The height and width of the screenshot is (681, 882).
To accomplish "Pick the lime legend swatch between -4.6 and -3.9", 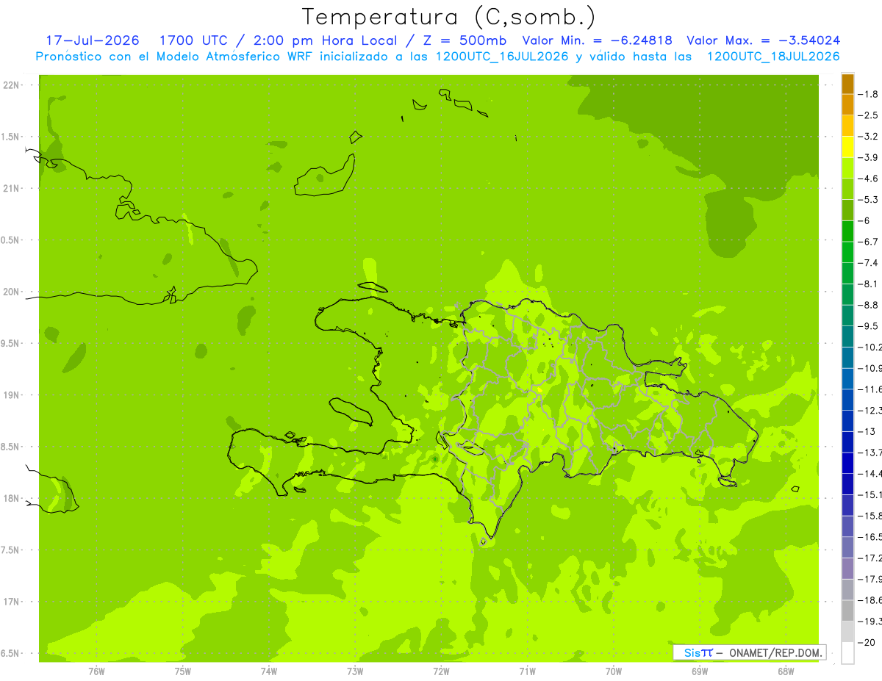I will coord(847,167).
